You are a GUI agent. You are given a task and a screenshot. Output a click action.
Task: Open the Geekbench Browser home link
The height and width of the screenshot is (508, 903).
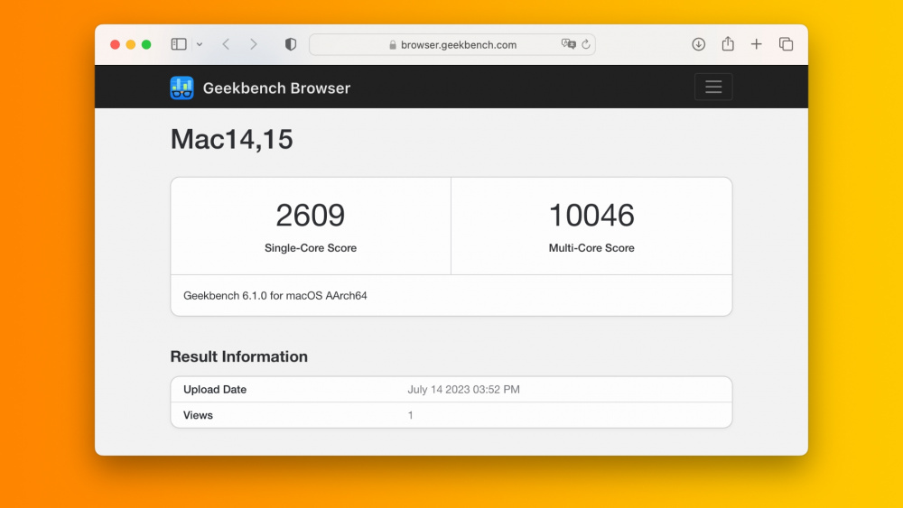tap(276, 88)
